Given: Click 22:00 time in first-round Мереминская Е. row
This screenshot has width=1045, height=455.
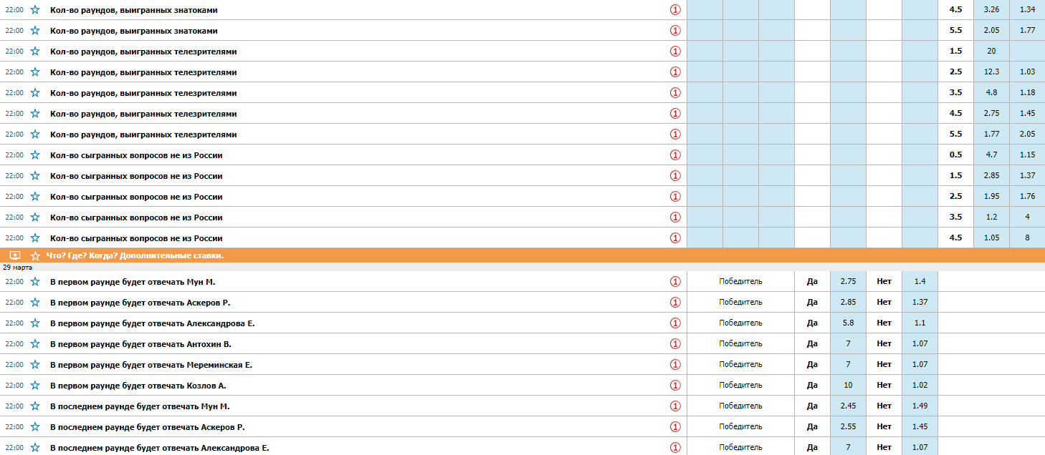Looking at the screenshot, I should [14, 365].
